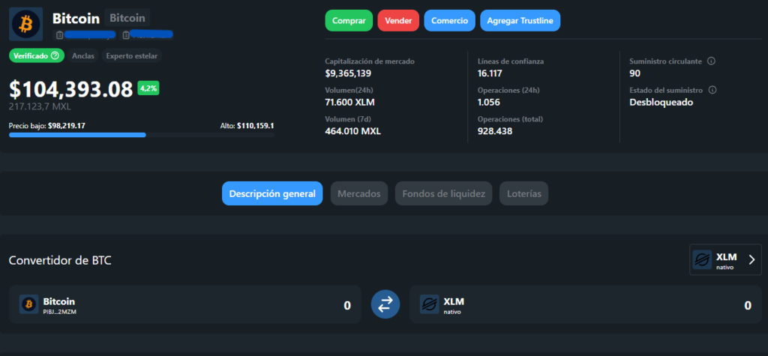Click the Desbloqueado supply status
The image size is (768, 356).
pyautogui.click(x=661, y=103)
